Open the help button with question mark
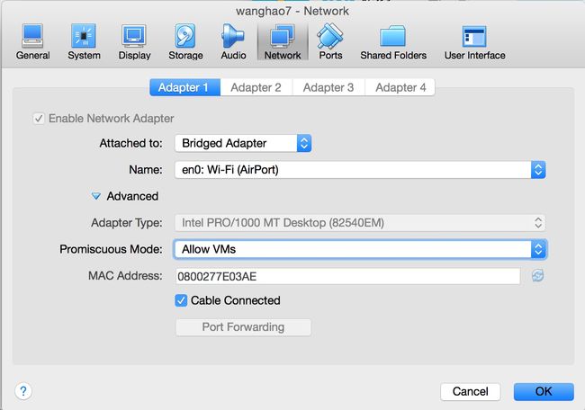585x410 pixels. click(23, 391)
